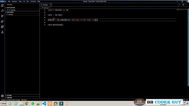Open the Go menu
The height and width of the screenshot is (106, 189).
coord(24,1)
